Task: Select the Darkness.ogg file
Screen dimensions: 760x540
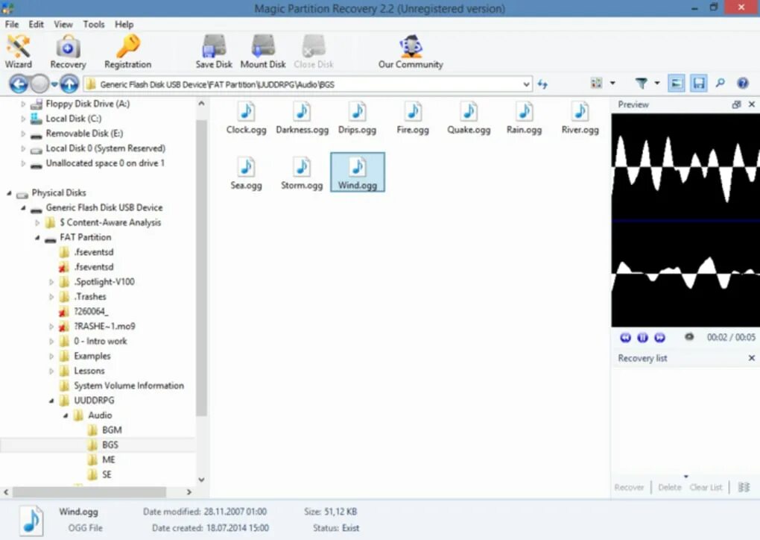Action: (302, 118)
